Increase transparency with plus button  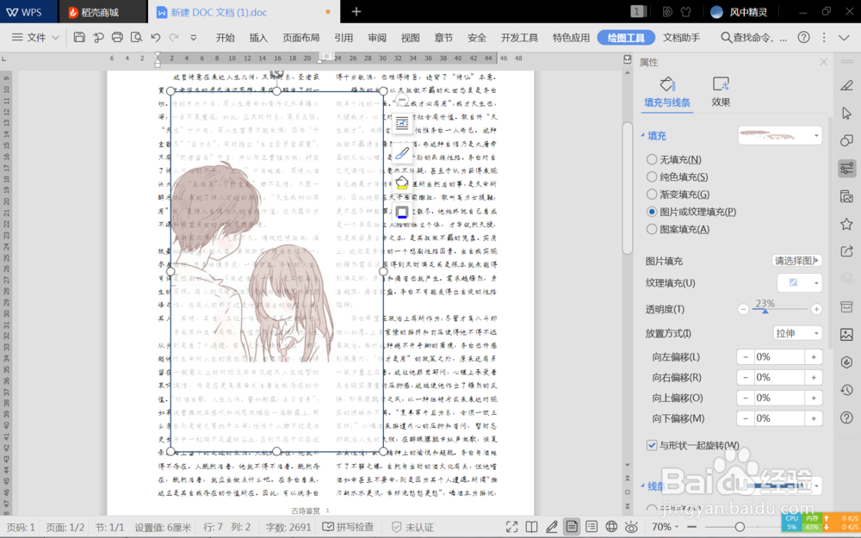click(x=816, y=310)
